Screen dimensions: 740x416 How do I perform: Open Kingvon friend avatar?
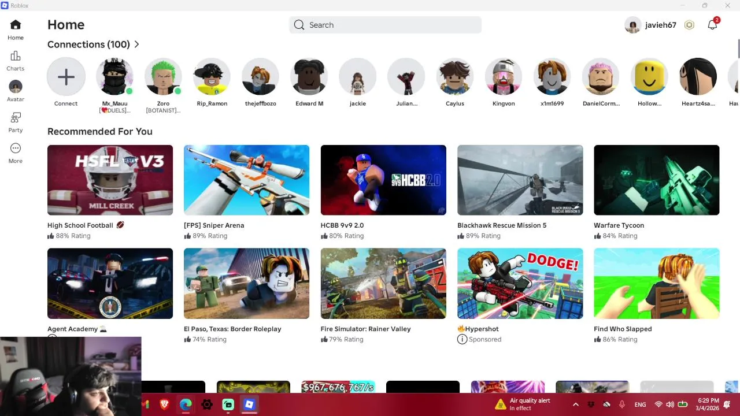(x=504, y=76)
